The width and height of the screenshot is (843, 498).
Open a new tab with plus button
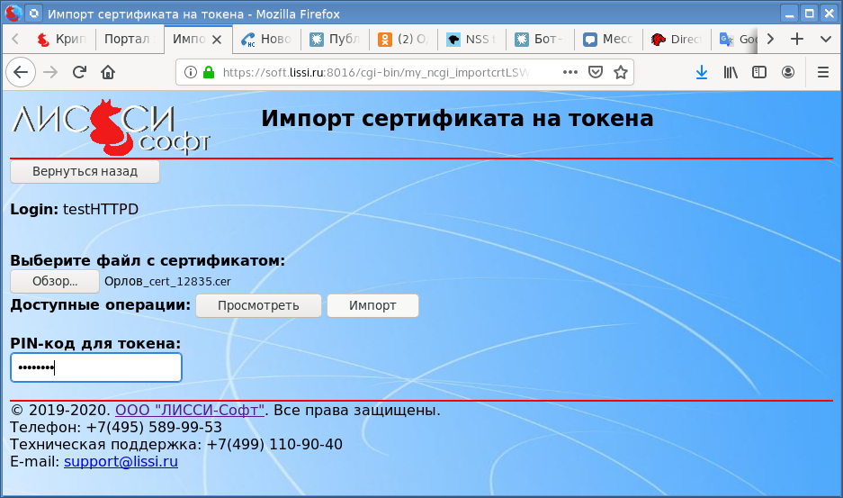click(796, 40)
